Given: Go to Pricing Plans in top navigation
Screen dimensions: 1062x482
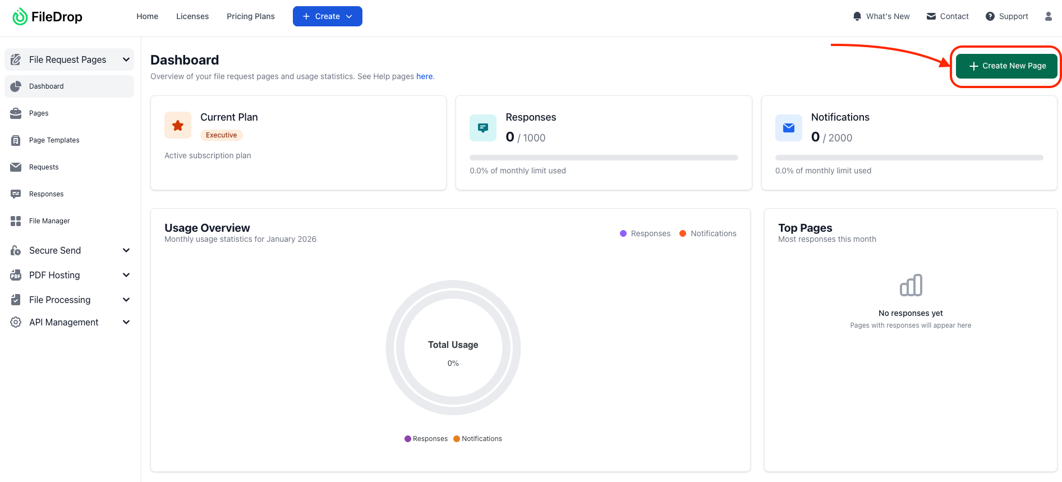Looking at the screenshot, I should (250, 16).
